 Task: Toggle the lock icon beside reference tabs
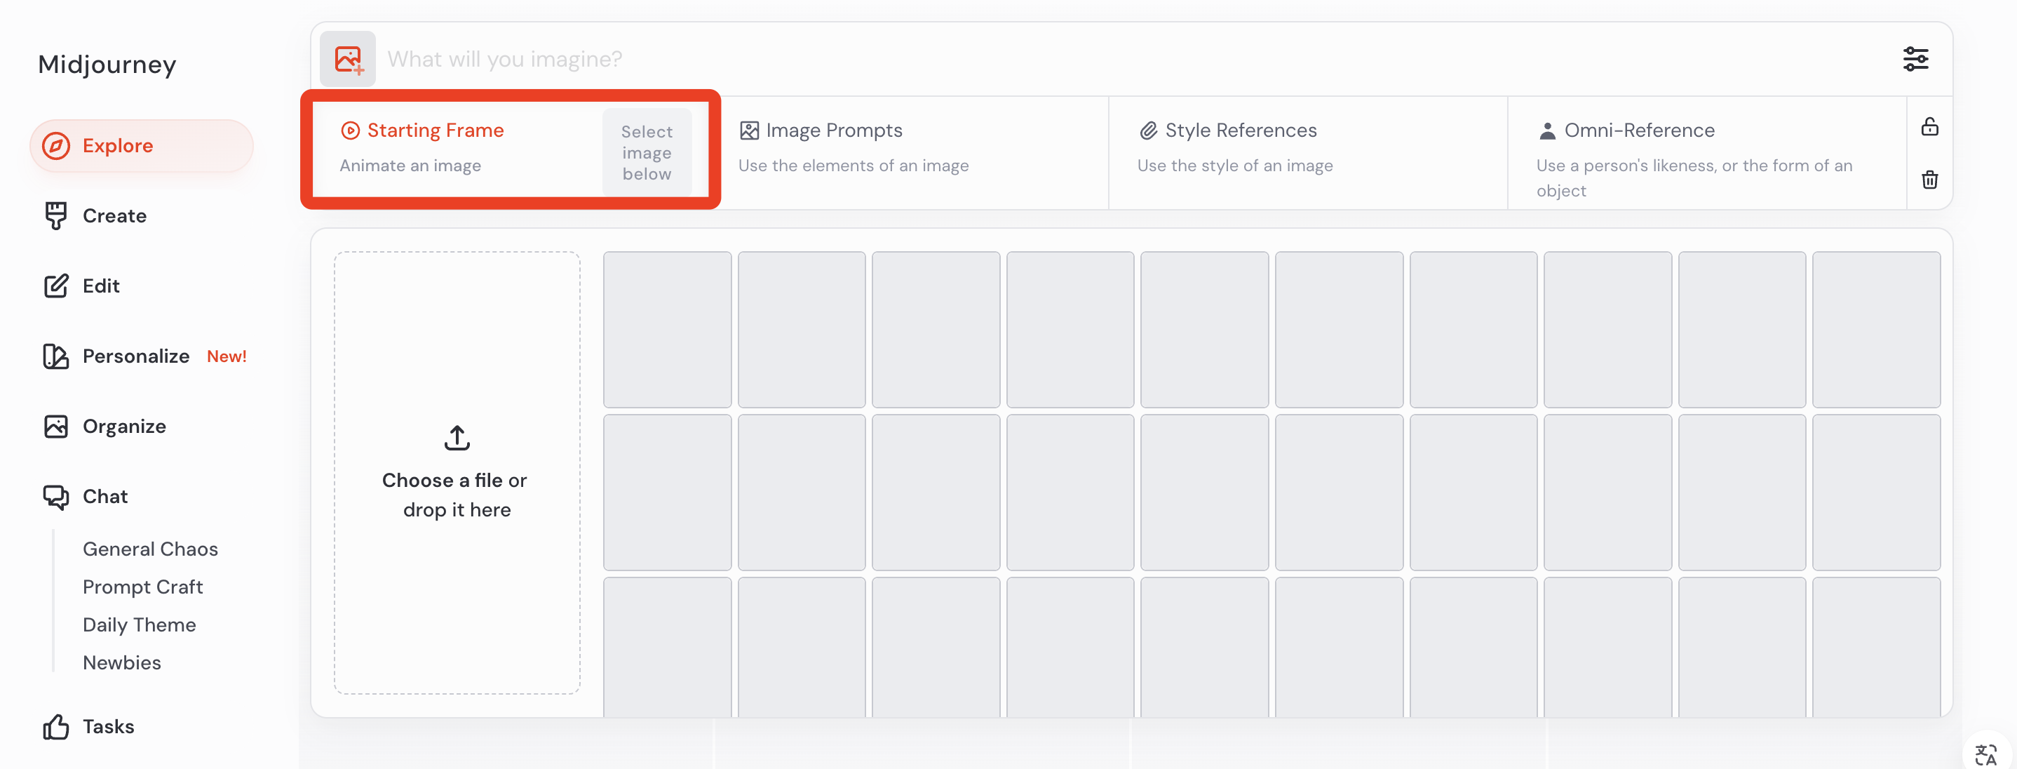click(x=1929, y=127)
